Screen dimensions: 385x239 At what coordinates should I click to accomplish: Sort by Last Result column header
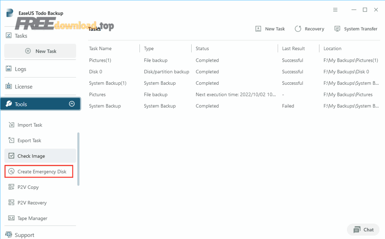click(293, 48)
